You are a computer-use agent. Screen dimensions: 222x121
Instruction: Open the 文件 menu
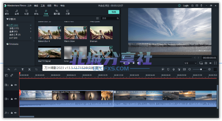click(x=29, y=6)
